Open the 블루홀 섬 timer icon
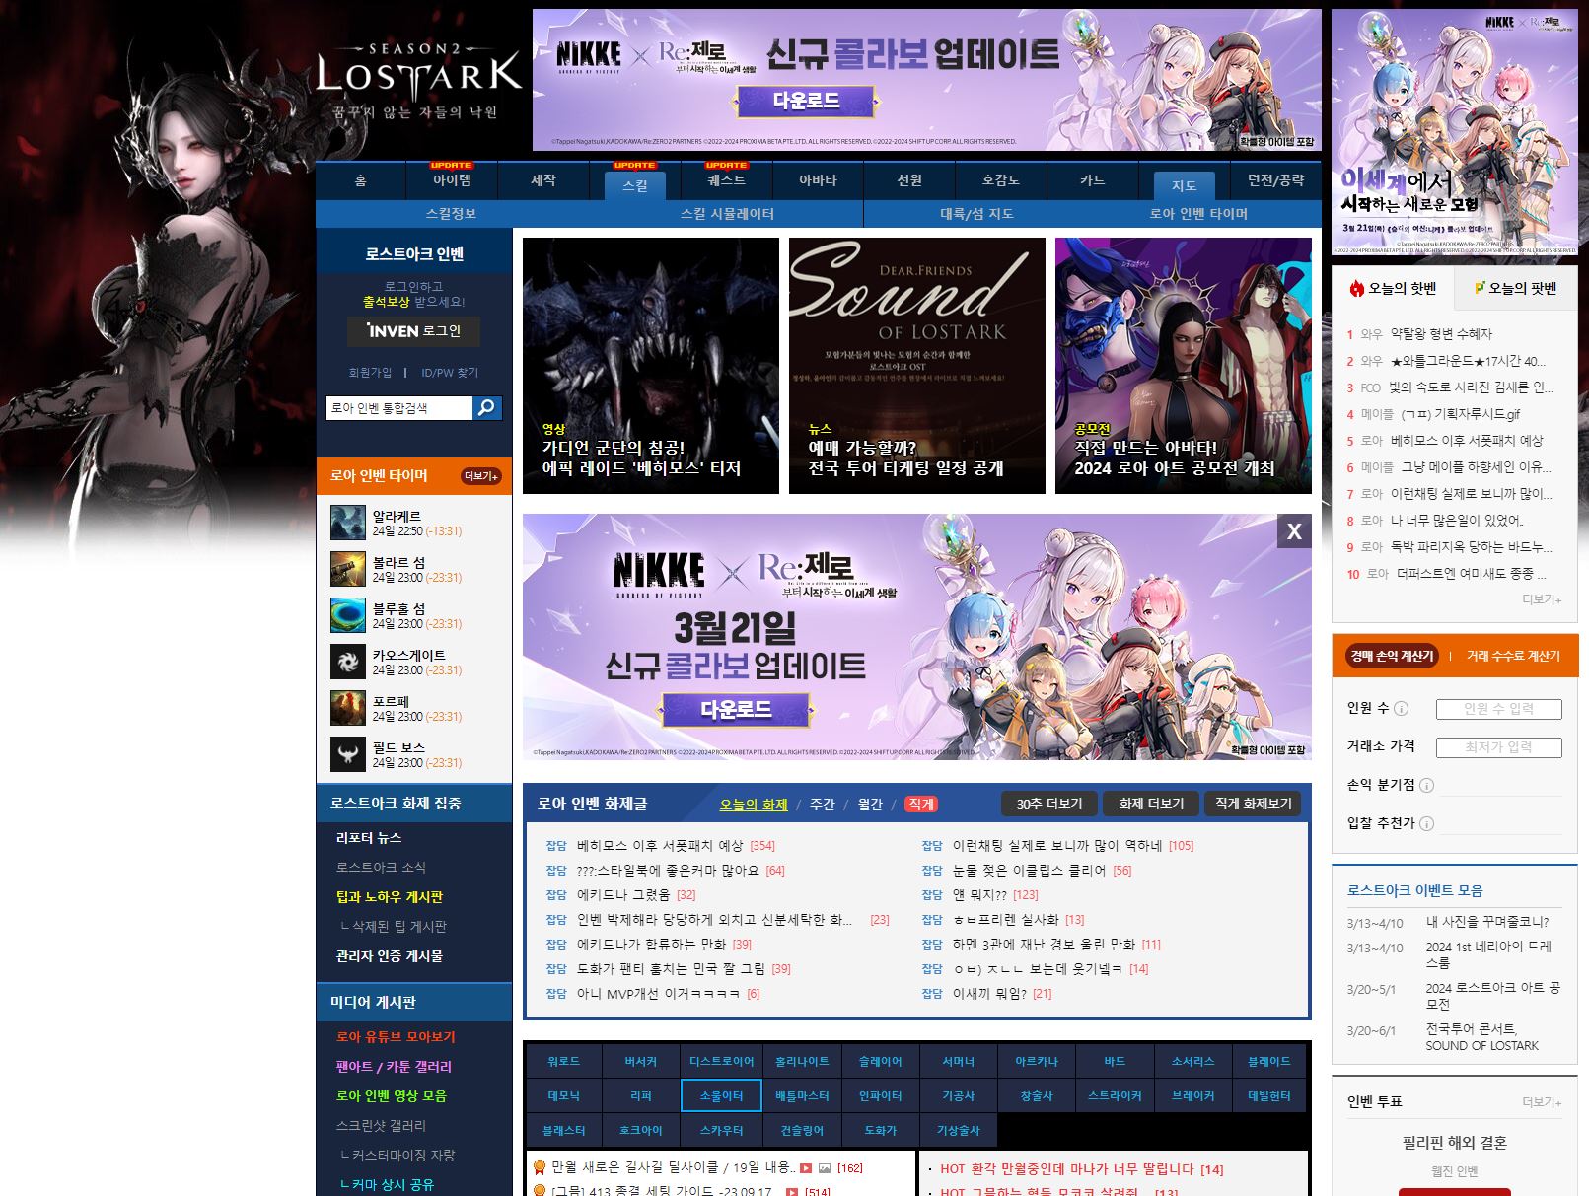This screenshot has width=1589, height=1196. [348, 615]
